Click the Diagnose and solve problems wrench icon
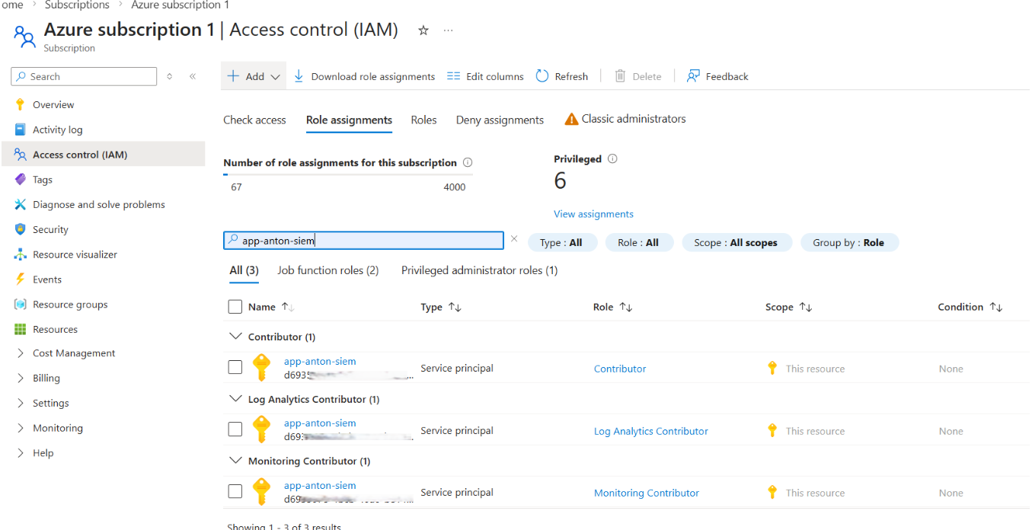The image size is (1032, 530). point(20,204)
